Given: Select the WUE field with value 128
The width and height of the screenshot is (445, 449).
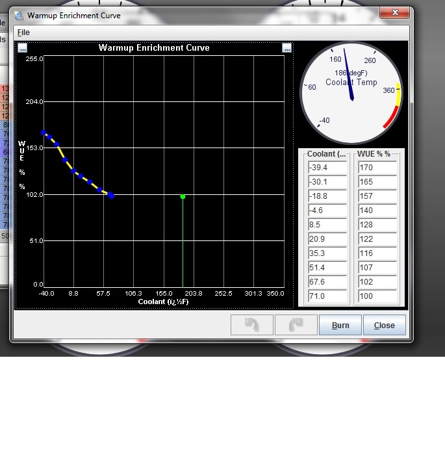Looking at the screenshot, I should (377, 225).
